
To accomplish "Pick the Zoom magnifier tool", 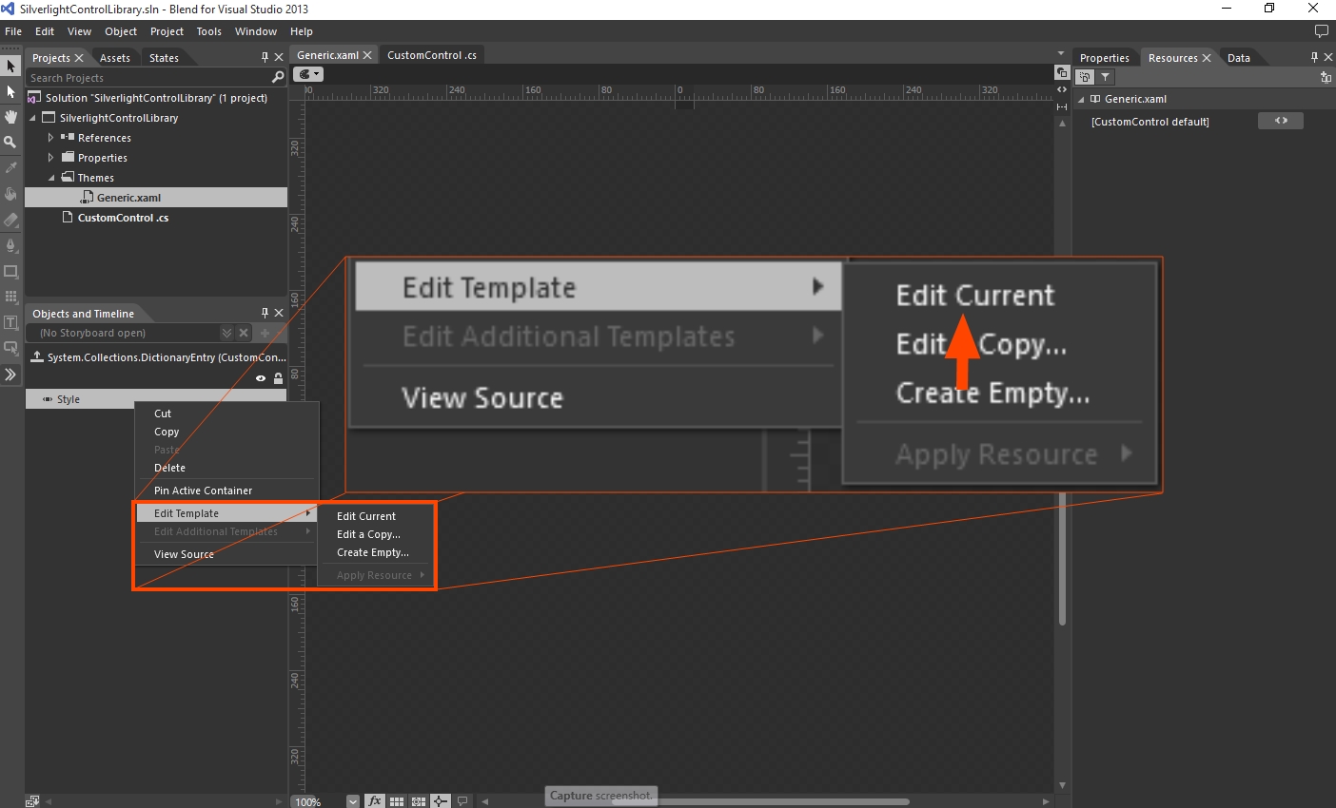I will coord(10,142).
